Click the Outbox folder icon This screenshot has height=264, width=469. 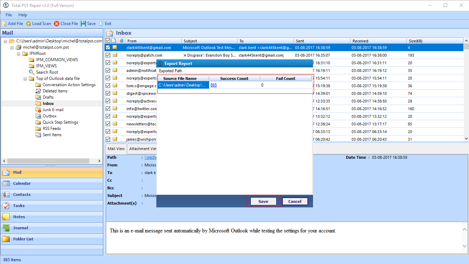(x=38, y=116)
